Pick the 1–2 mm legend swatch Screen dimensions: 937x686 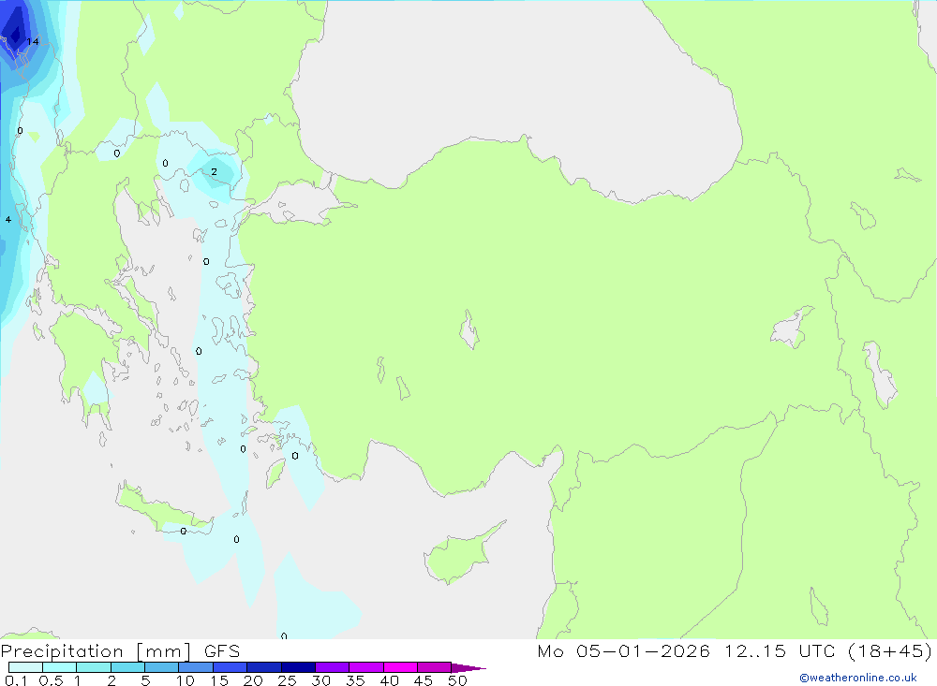tap(94, 667)
